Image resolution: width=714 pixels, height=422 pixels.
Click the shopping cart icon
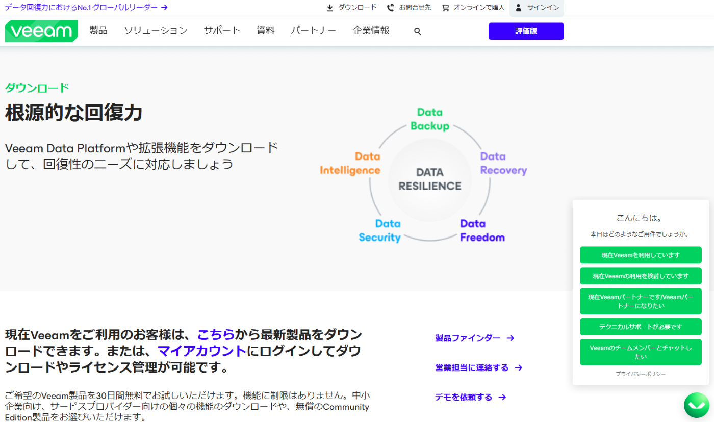click(x=445, y=8)
